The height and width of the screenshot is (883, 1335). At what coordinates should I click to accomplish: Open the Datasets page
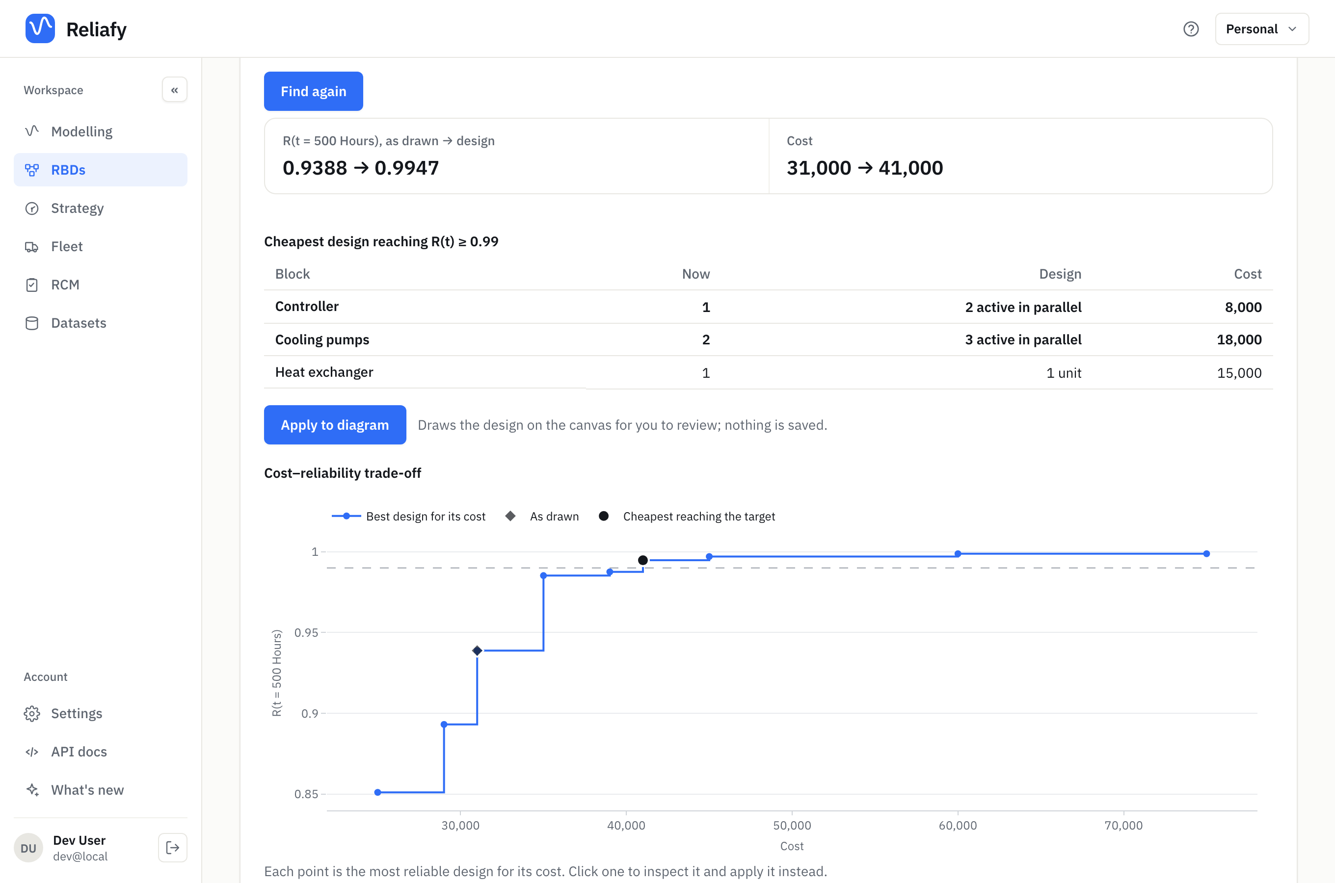[x=100, y=323]
